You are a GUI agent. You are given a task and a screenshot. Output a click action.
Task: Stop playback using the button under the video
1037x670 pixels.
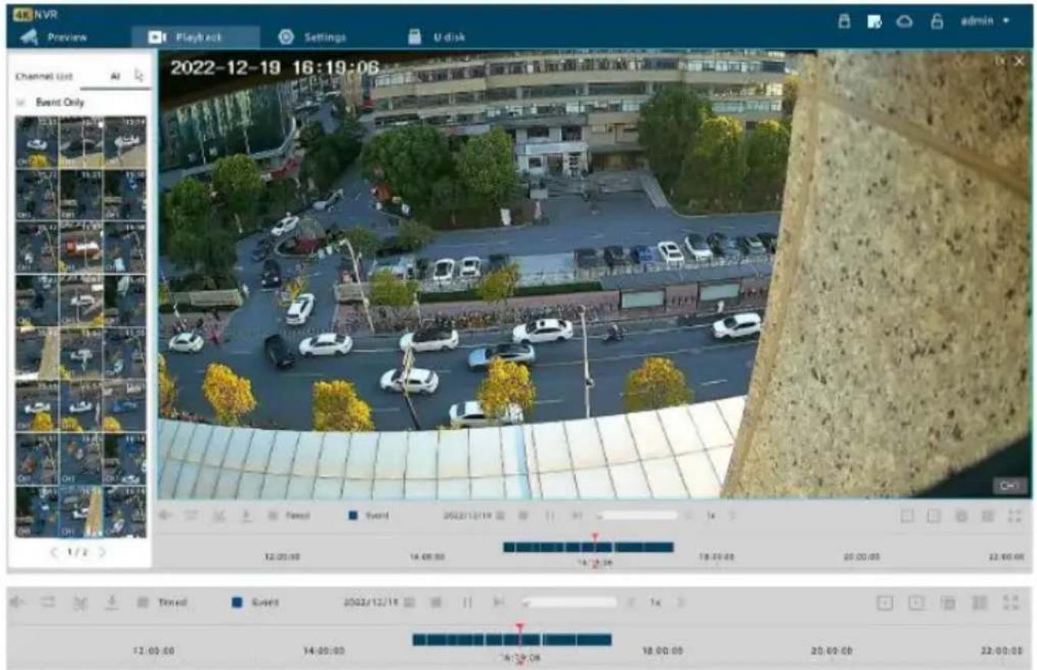tap(523, 516)
